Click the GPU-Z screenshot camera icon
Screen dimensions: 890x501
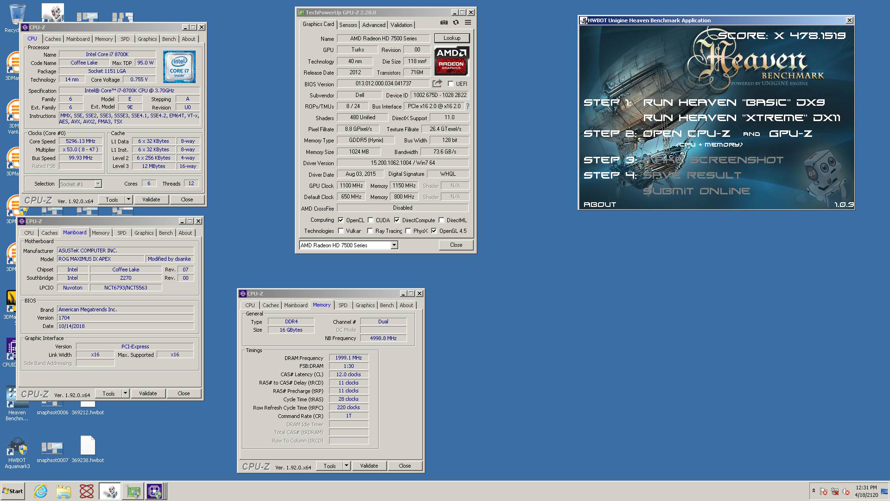click(x=444, y=23)
